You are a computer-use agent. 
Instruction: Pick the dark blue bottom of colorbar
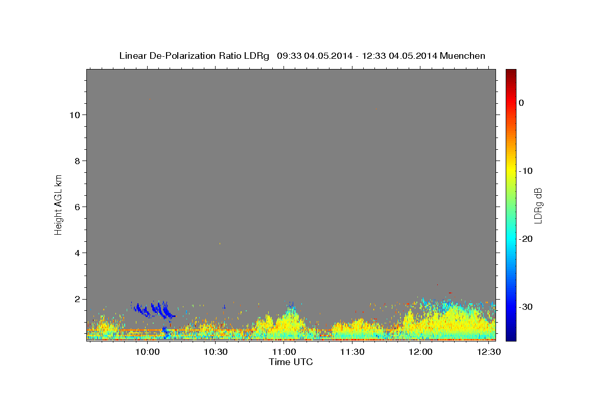[x=511, y=337]
